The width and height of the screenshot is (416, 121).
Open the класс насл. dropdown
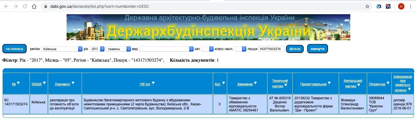click(240, 49)
